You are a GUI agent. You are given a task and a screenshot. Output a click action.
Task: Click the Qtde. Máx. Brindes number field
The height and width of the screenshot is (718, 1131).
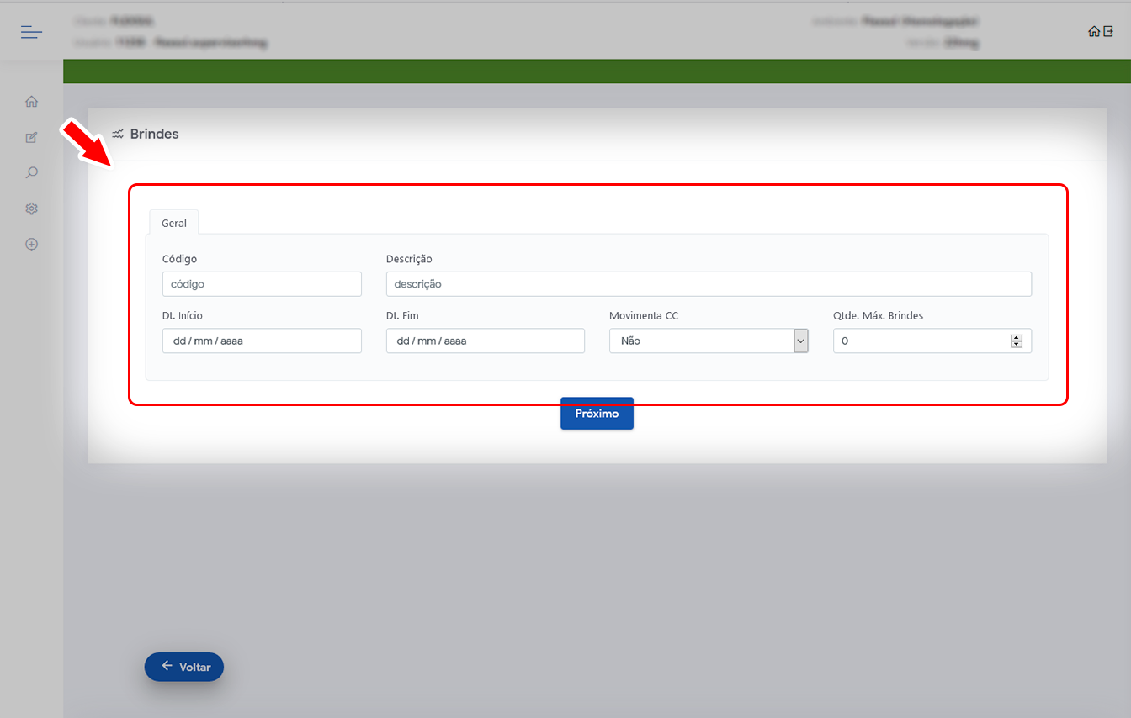pos(921,341)
